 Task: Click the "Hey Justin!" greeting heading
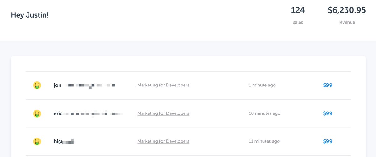pyautogui.click(x=30, y=15)
